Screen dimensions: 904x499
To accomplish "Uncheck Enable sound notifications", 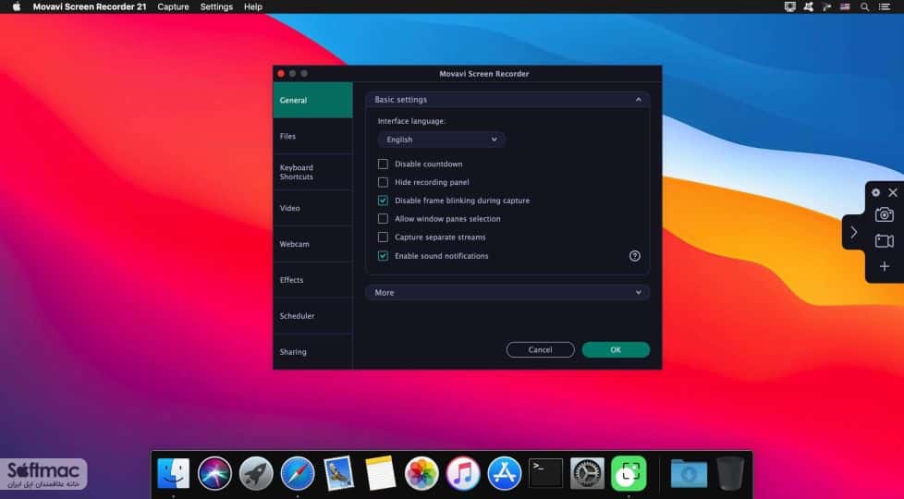I will (383, 256).
